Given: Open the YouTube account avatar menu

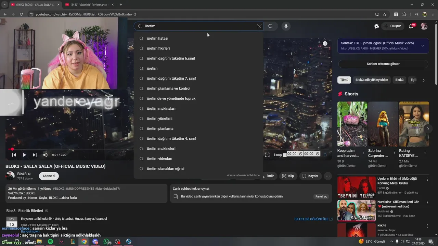Looking at the screenshot, I should coord(424,26).
